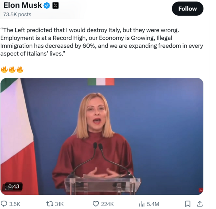This screenshot has width=216, height=209.
Task: Click the 0:43 video duration label
Action: coord(14,186)
